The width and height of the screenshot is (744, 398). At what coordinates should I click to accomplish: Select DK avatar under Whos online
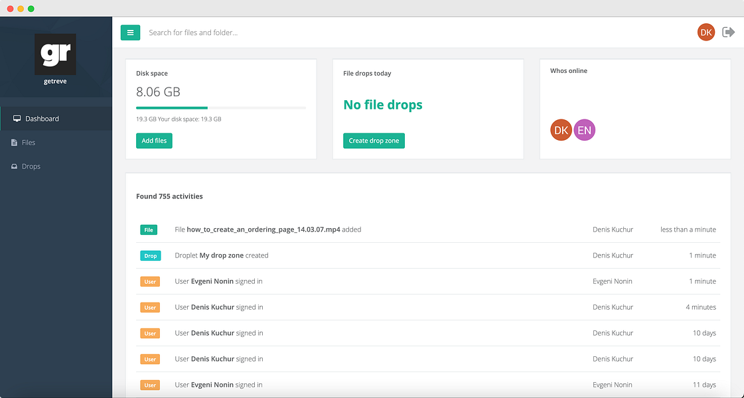click(561, 130)
